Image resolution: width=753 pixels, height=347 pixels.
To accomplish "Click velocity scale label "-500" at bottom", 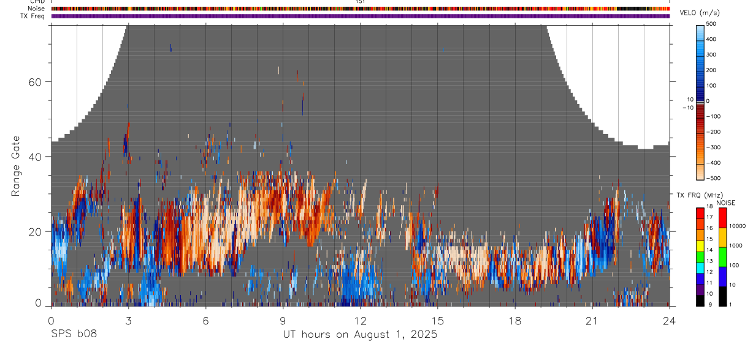I will click(713, 178).
